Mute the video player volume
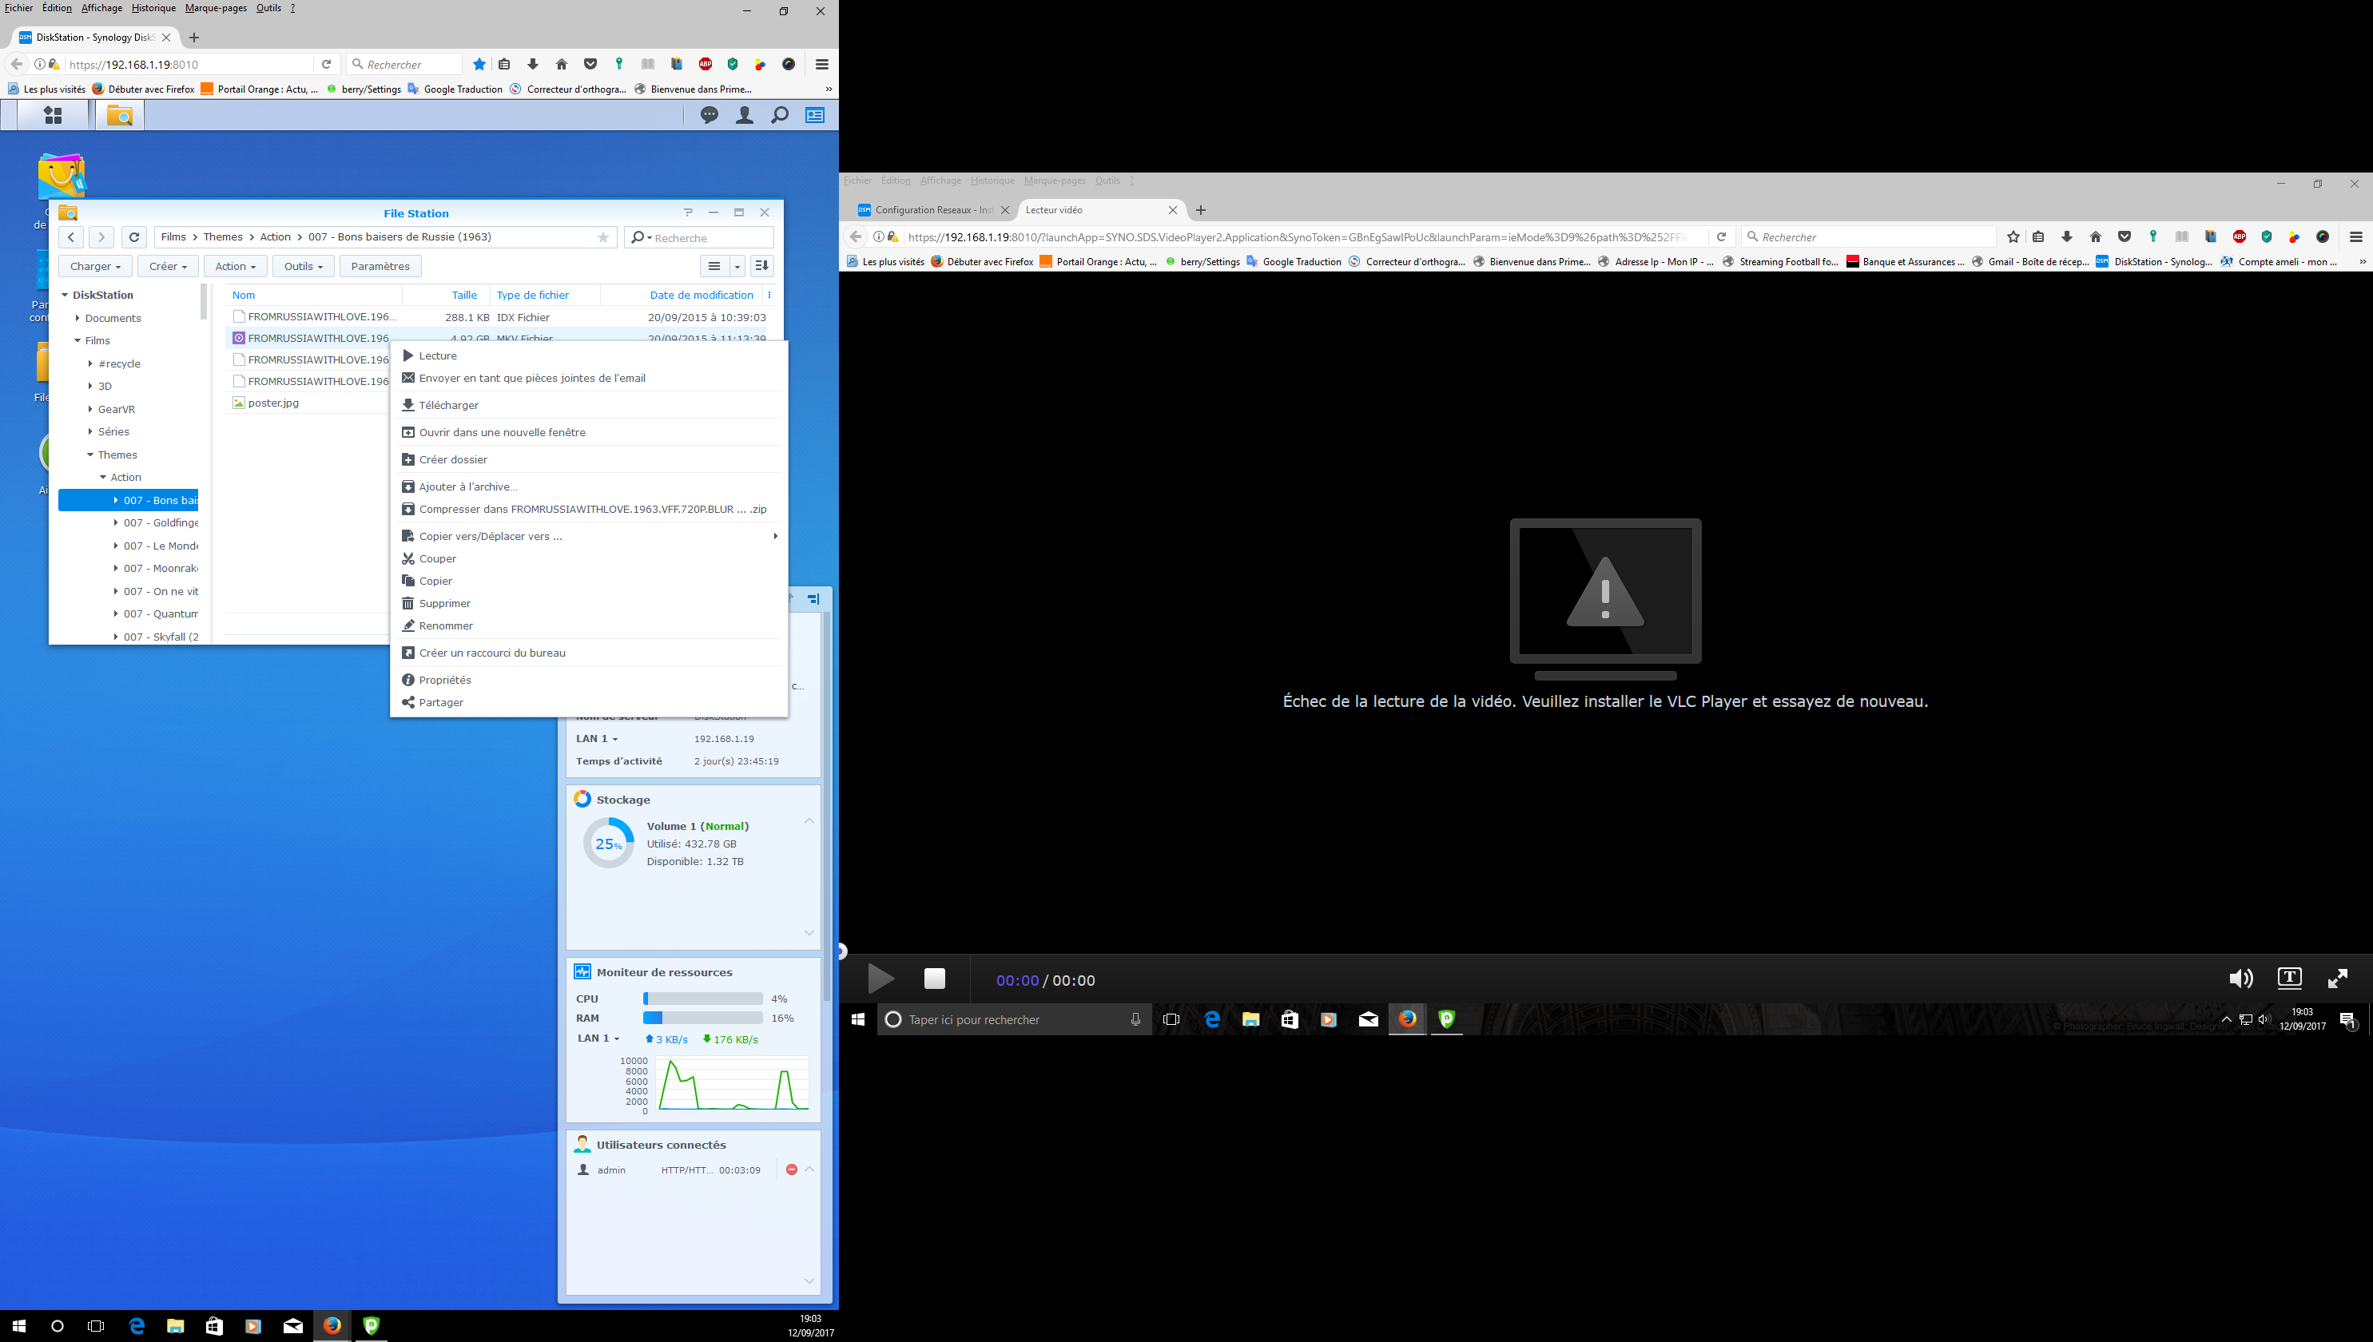The width and height of the screenshot is (2373, 1342). 2240,978
